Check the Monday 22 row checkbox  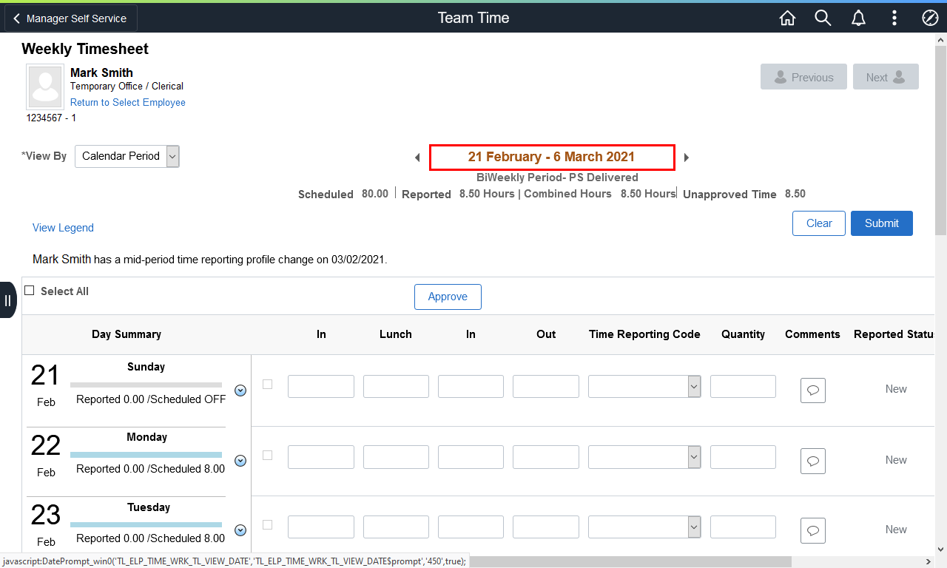[x=268, y=456]
